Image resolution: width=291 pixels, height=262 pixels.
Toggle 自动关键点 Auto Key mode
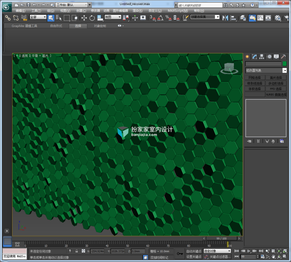194,251
